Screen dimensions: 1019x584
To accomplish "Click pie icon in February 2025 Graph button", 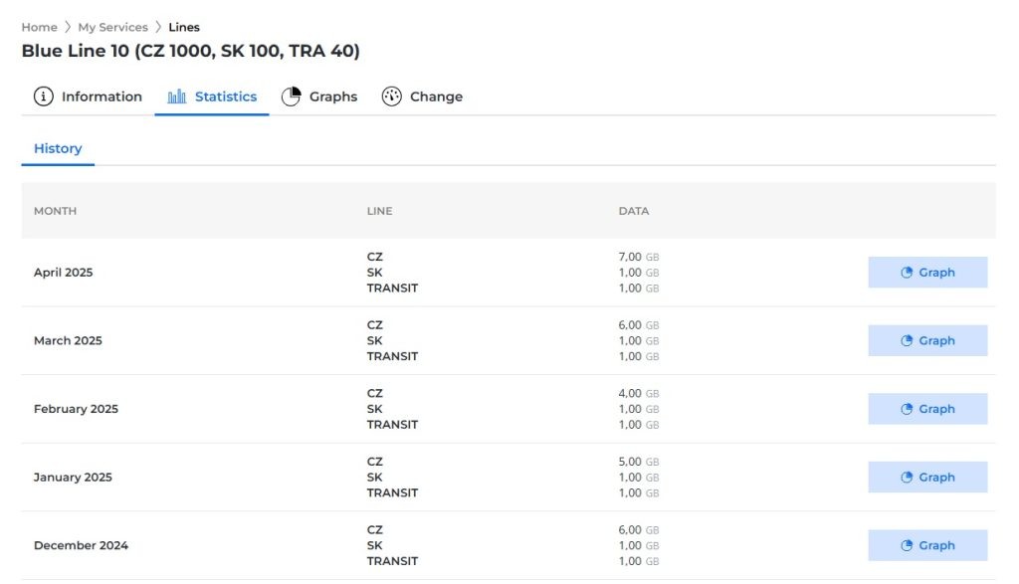I will tap(907, 409).
